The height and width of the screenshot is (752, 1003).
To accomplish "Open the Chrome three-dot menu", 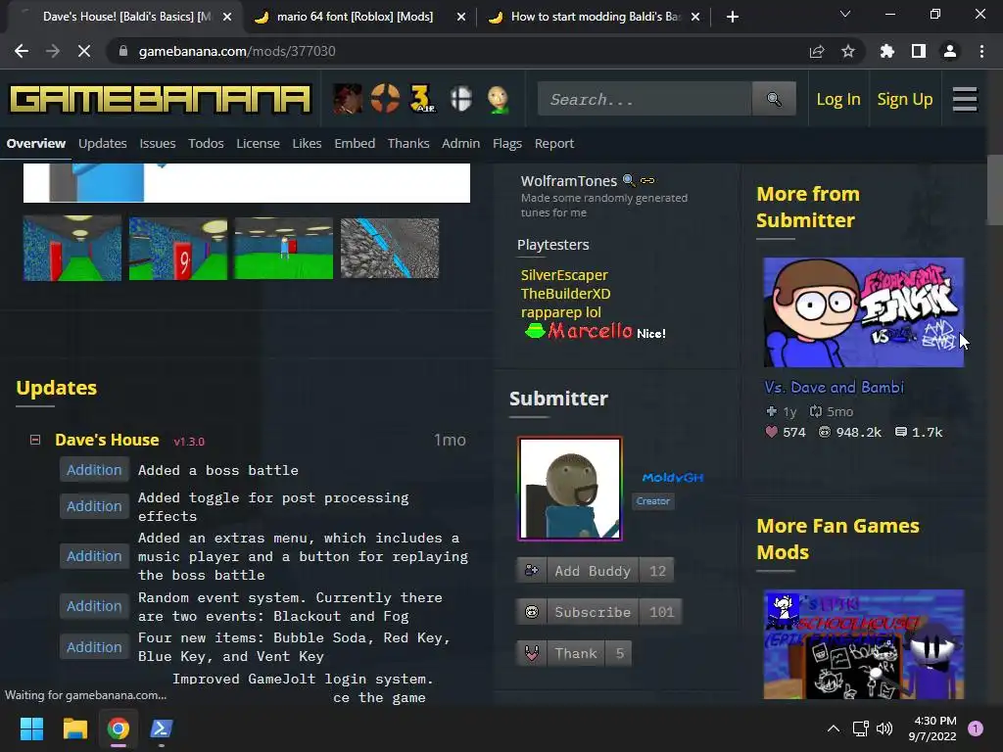I will 981,51.
